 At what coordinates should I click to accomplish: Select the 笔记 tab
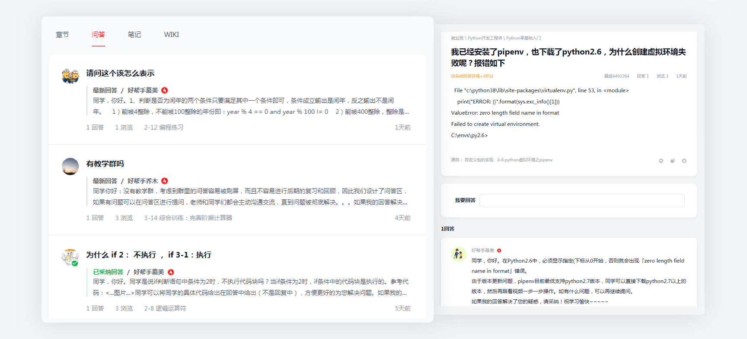[x=134, y=35]
